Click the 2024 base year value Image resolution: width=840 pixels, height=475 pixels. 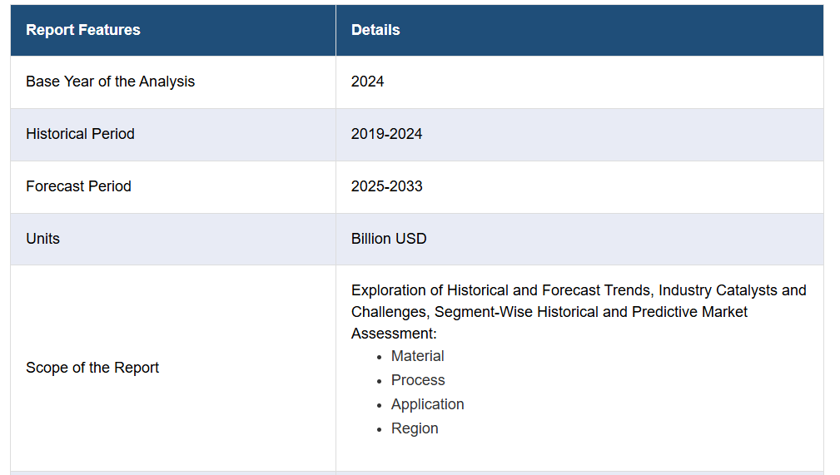(x=367, y=82)
